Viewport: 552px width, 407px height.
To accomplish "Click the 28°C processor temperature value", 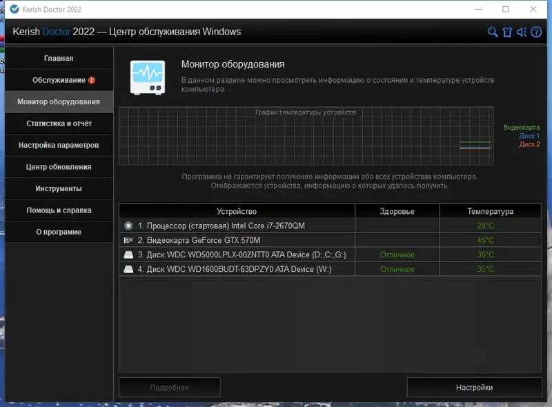I will click(x=486, y=226).
